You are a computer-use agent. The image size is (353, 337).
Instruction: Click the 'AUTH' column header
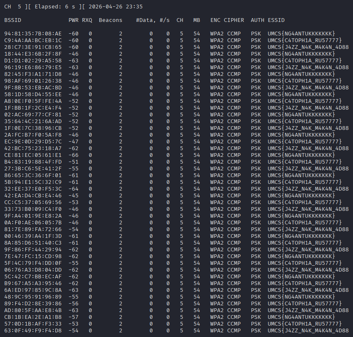pyautogui.click(x=257, y=20)
